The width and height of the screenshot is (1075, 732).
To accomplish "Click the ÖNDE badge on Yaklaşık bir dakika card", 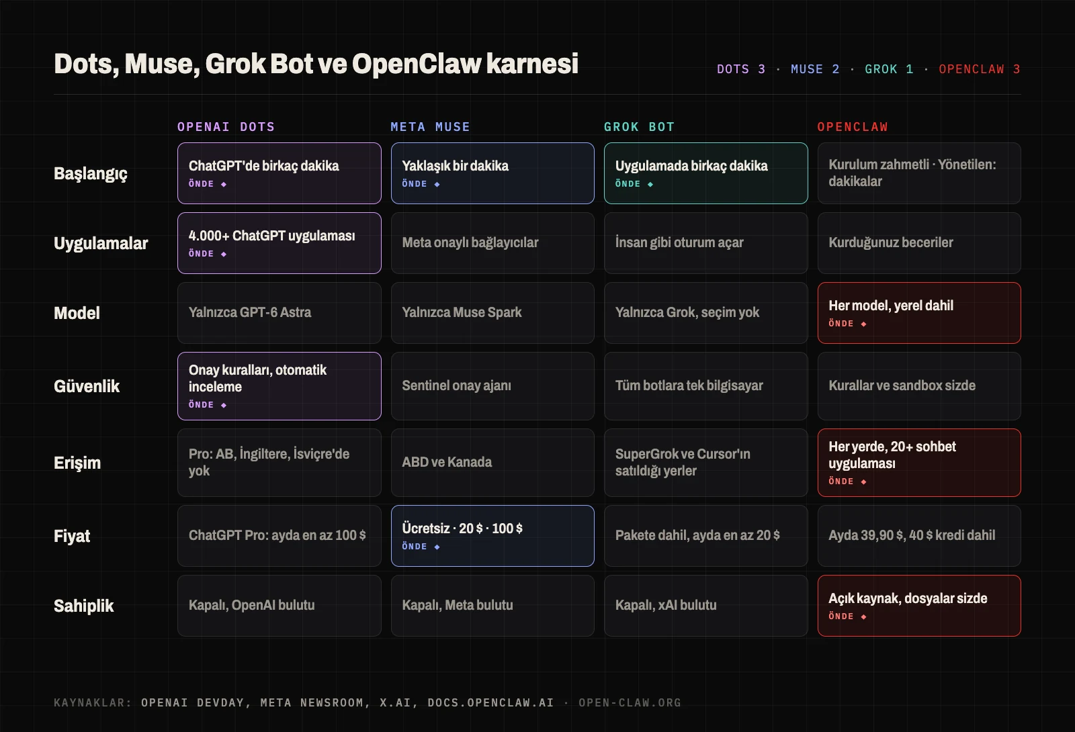I will tap(421, 184).
